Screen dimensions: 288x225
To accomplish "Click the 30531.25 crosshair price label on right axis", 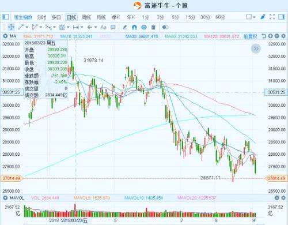I will [276, 92].
